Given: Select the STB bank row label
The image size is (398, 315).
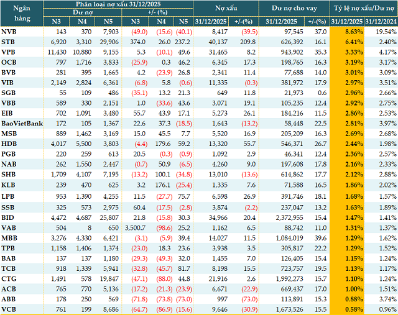Looking at the screenshot, I should click(9, 40).
